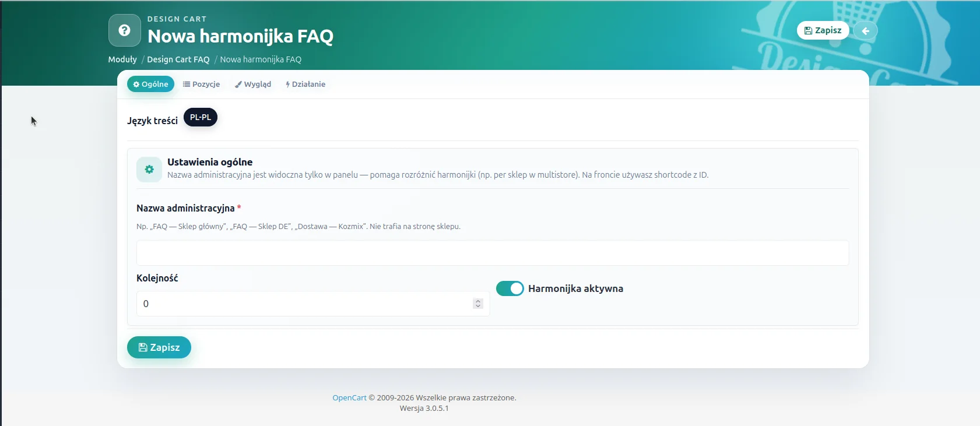Open the Działanie tab
This screenshot has width=980, height=426.
(305, 84)
